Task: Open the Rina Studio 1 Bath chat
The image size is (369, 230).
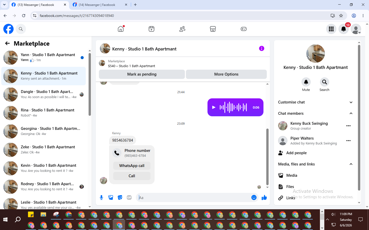Action: tap(44, 113)
